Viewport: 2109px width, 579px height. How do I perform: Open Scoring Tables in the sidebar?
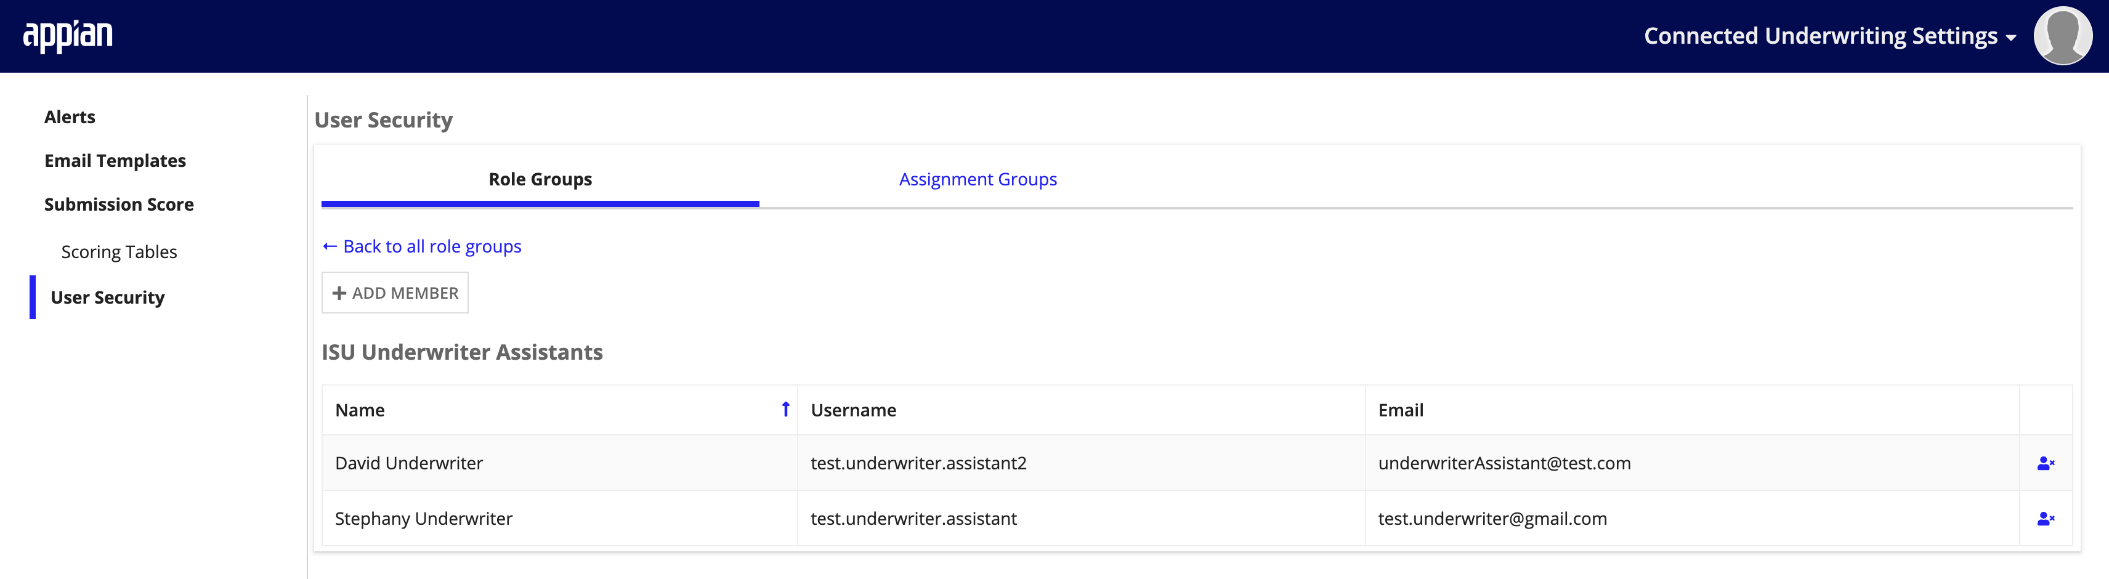[119, 253]
